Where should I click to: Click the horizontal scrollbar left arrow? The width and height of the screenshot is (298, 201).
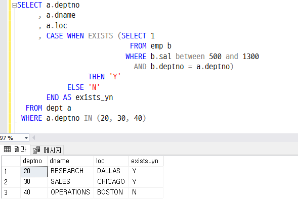pos(33,138)
